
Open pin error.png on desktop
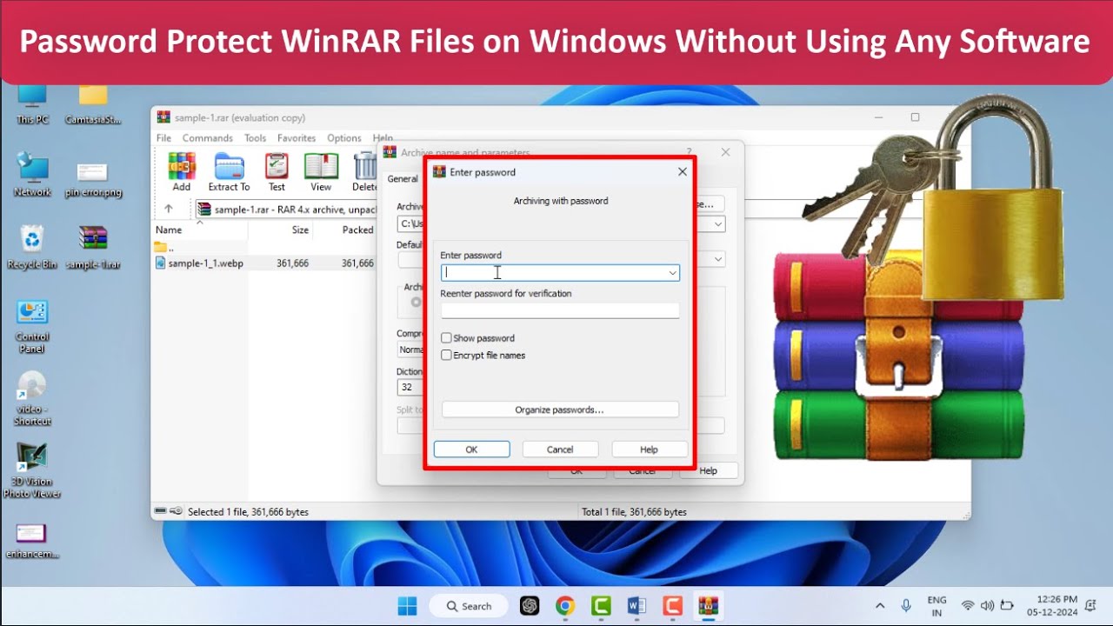pos(93,180)
